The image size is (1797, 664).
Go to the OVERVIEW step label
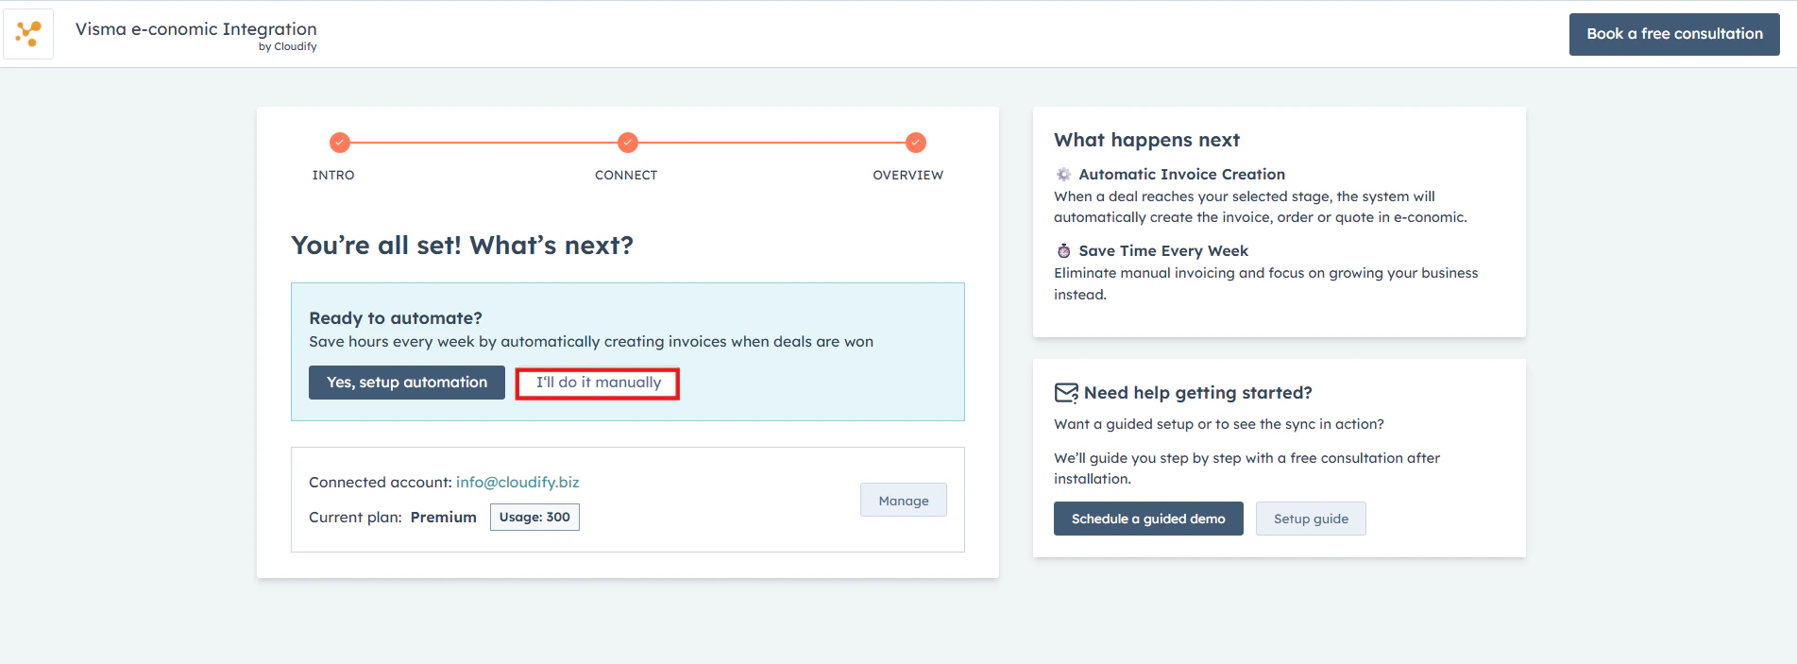908,175
